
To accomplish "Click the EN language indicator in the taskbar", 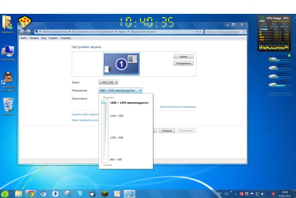I will click(x=220, y=193).
